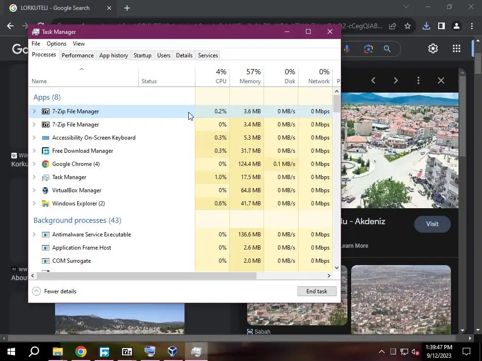
Task: Click process list scroll down arrow
Action: (337, 267)
